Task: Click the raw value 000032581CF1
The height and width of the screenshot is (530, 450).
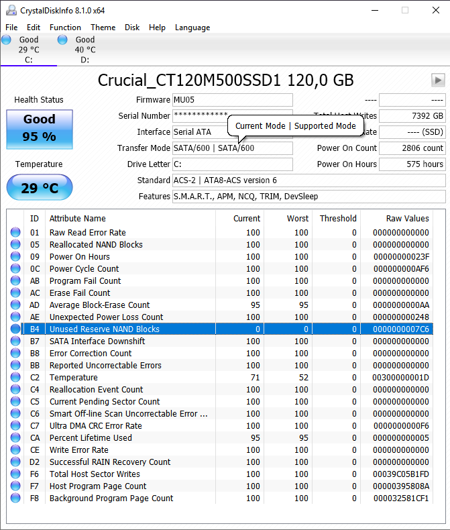Action: (x=401, y=498)
